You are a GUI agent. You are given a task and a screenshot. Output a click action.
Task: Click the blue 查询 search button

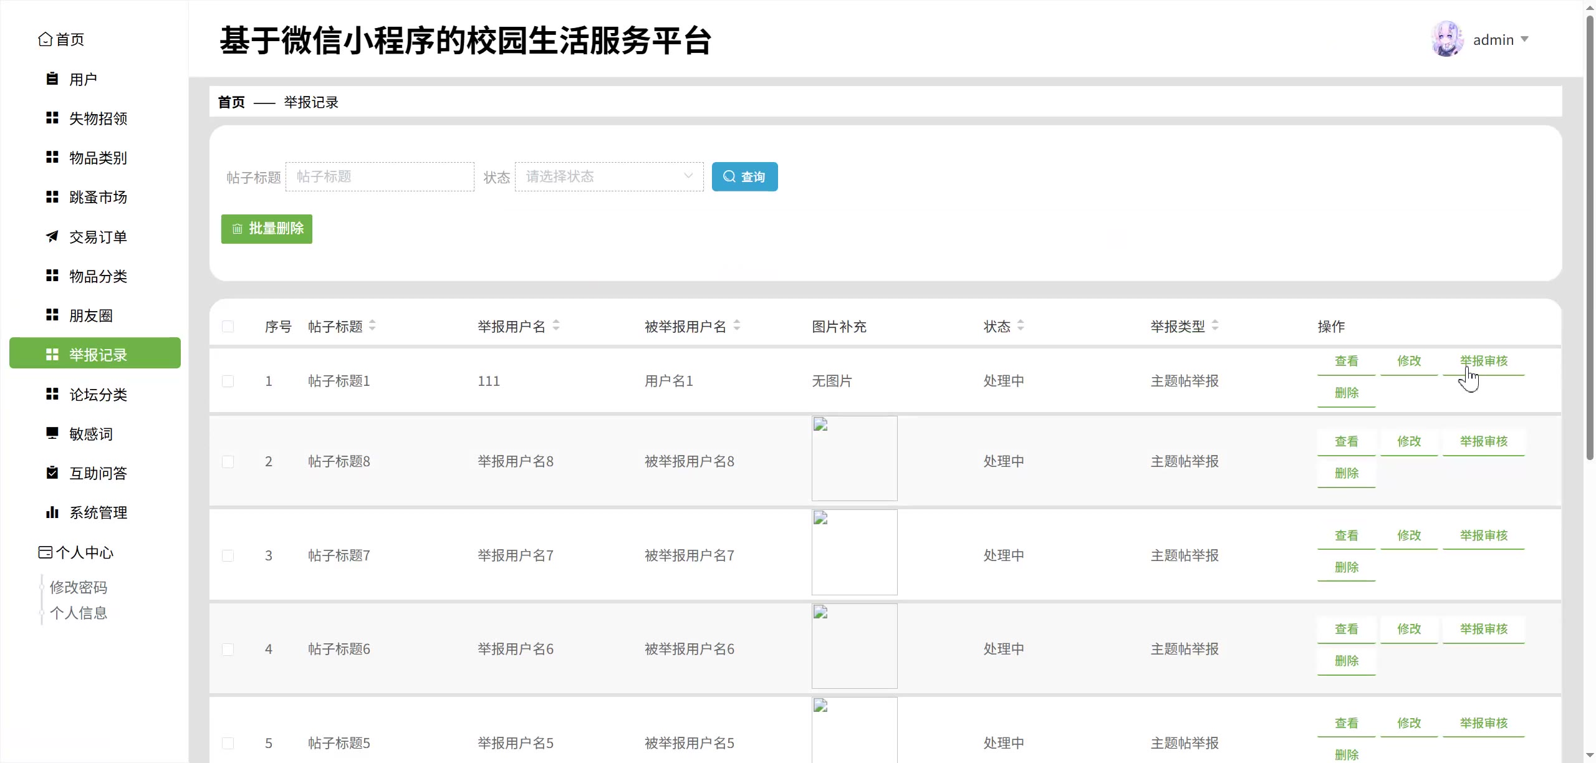[x=744, y=176]
